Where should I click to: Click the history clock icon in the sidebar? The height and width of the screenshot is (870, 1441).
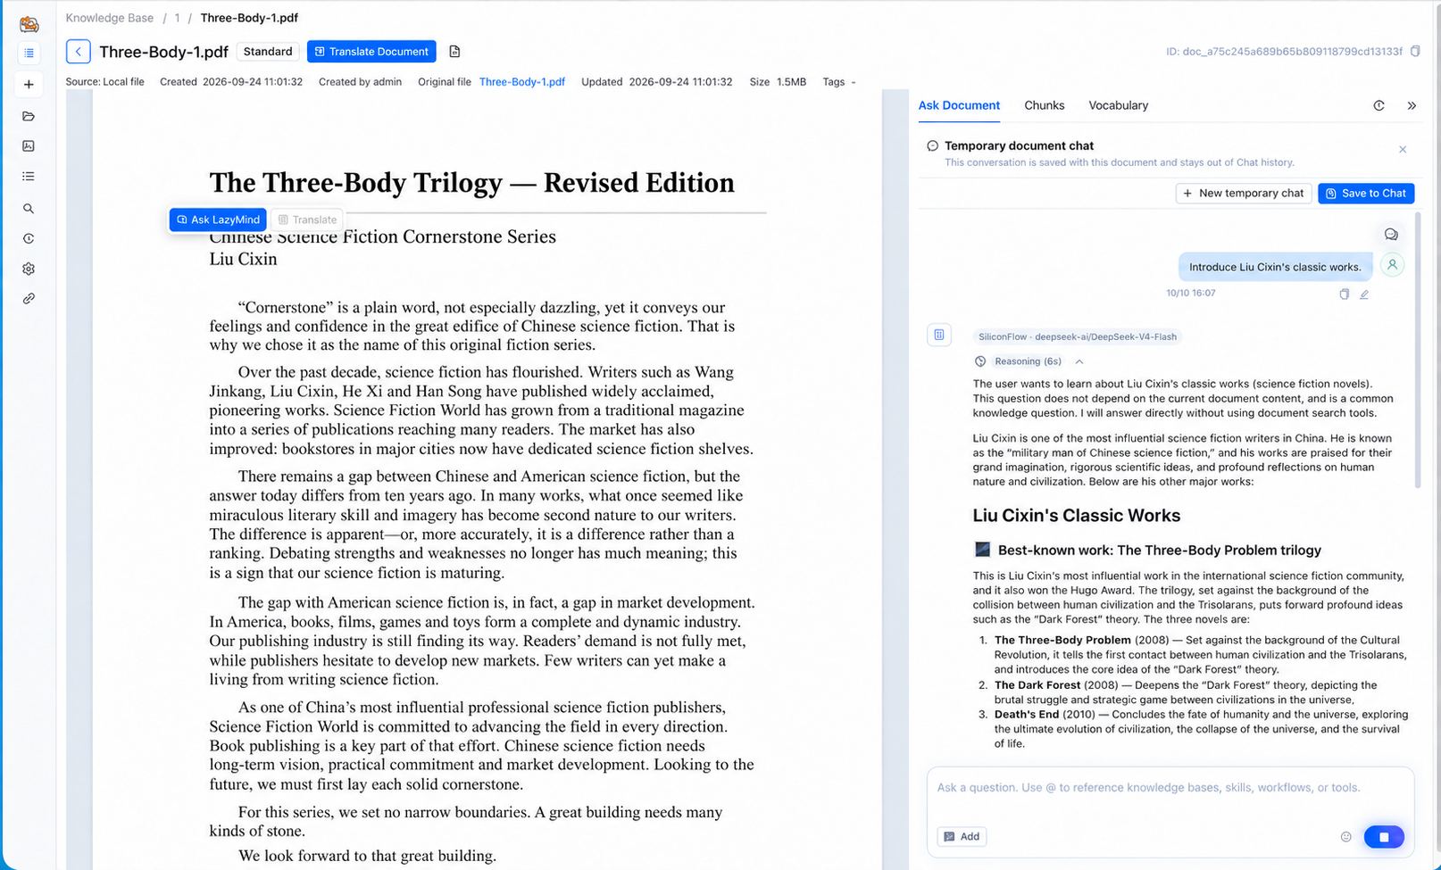point(29,238)
